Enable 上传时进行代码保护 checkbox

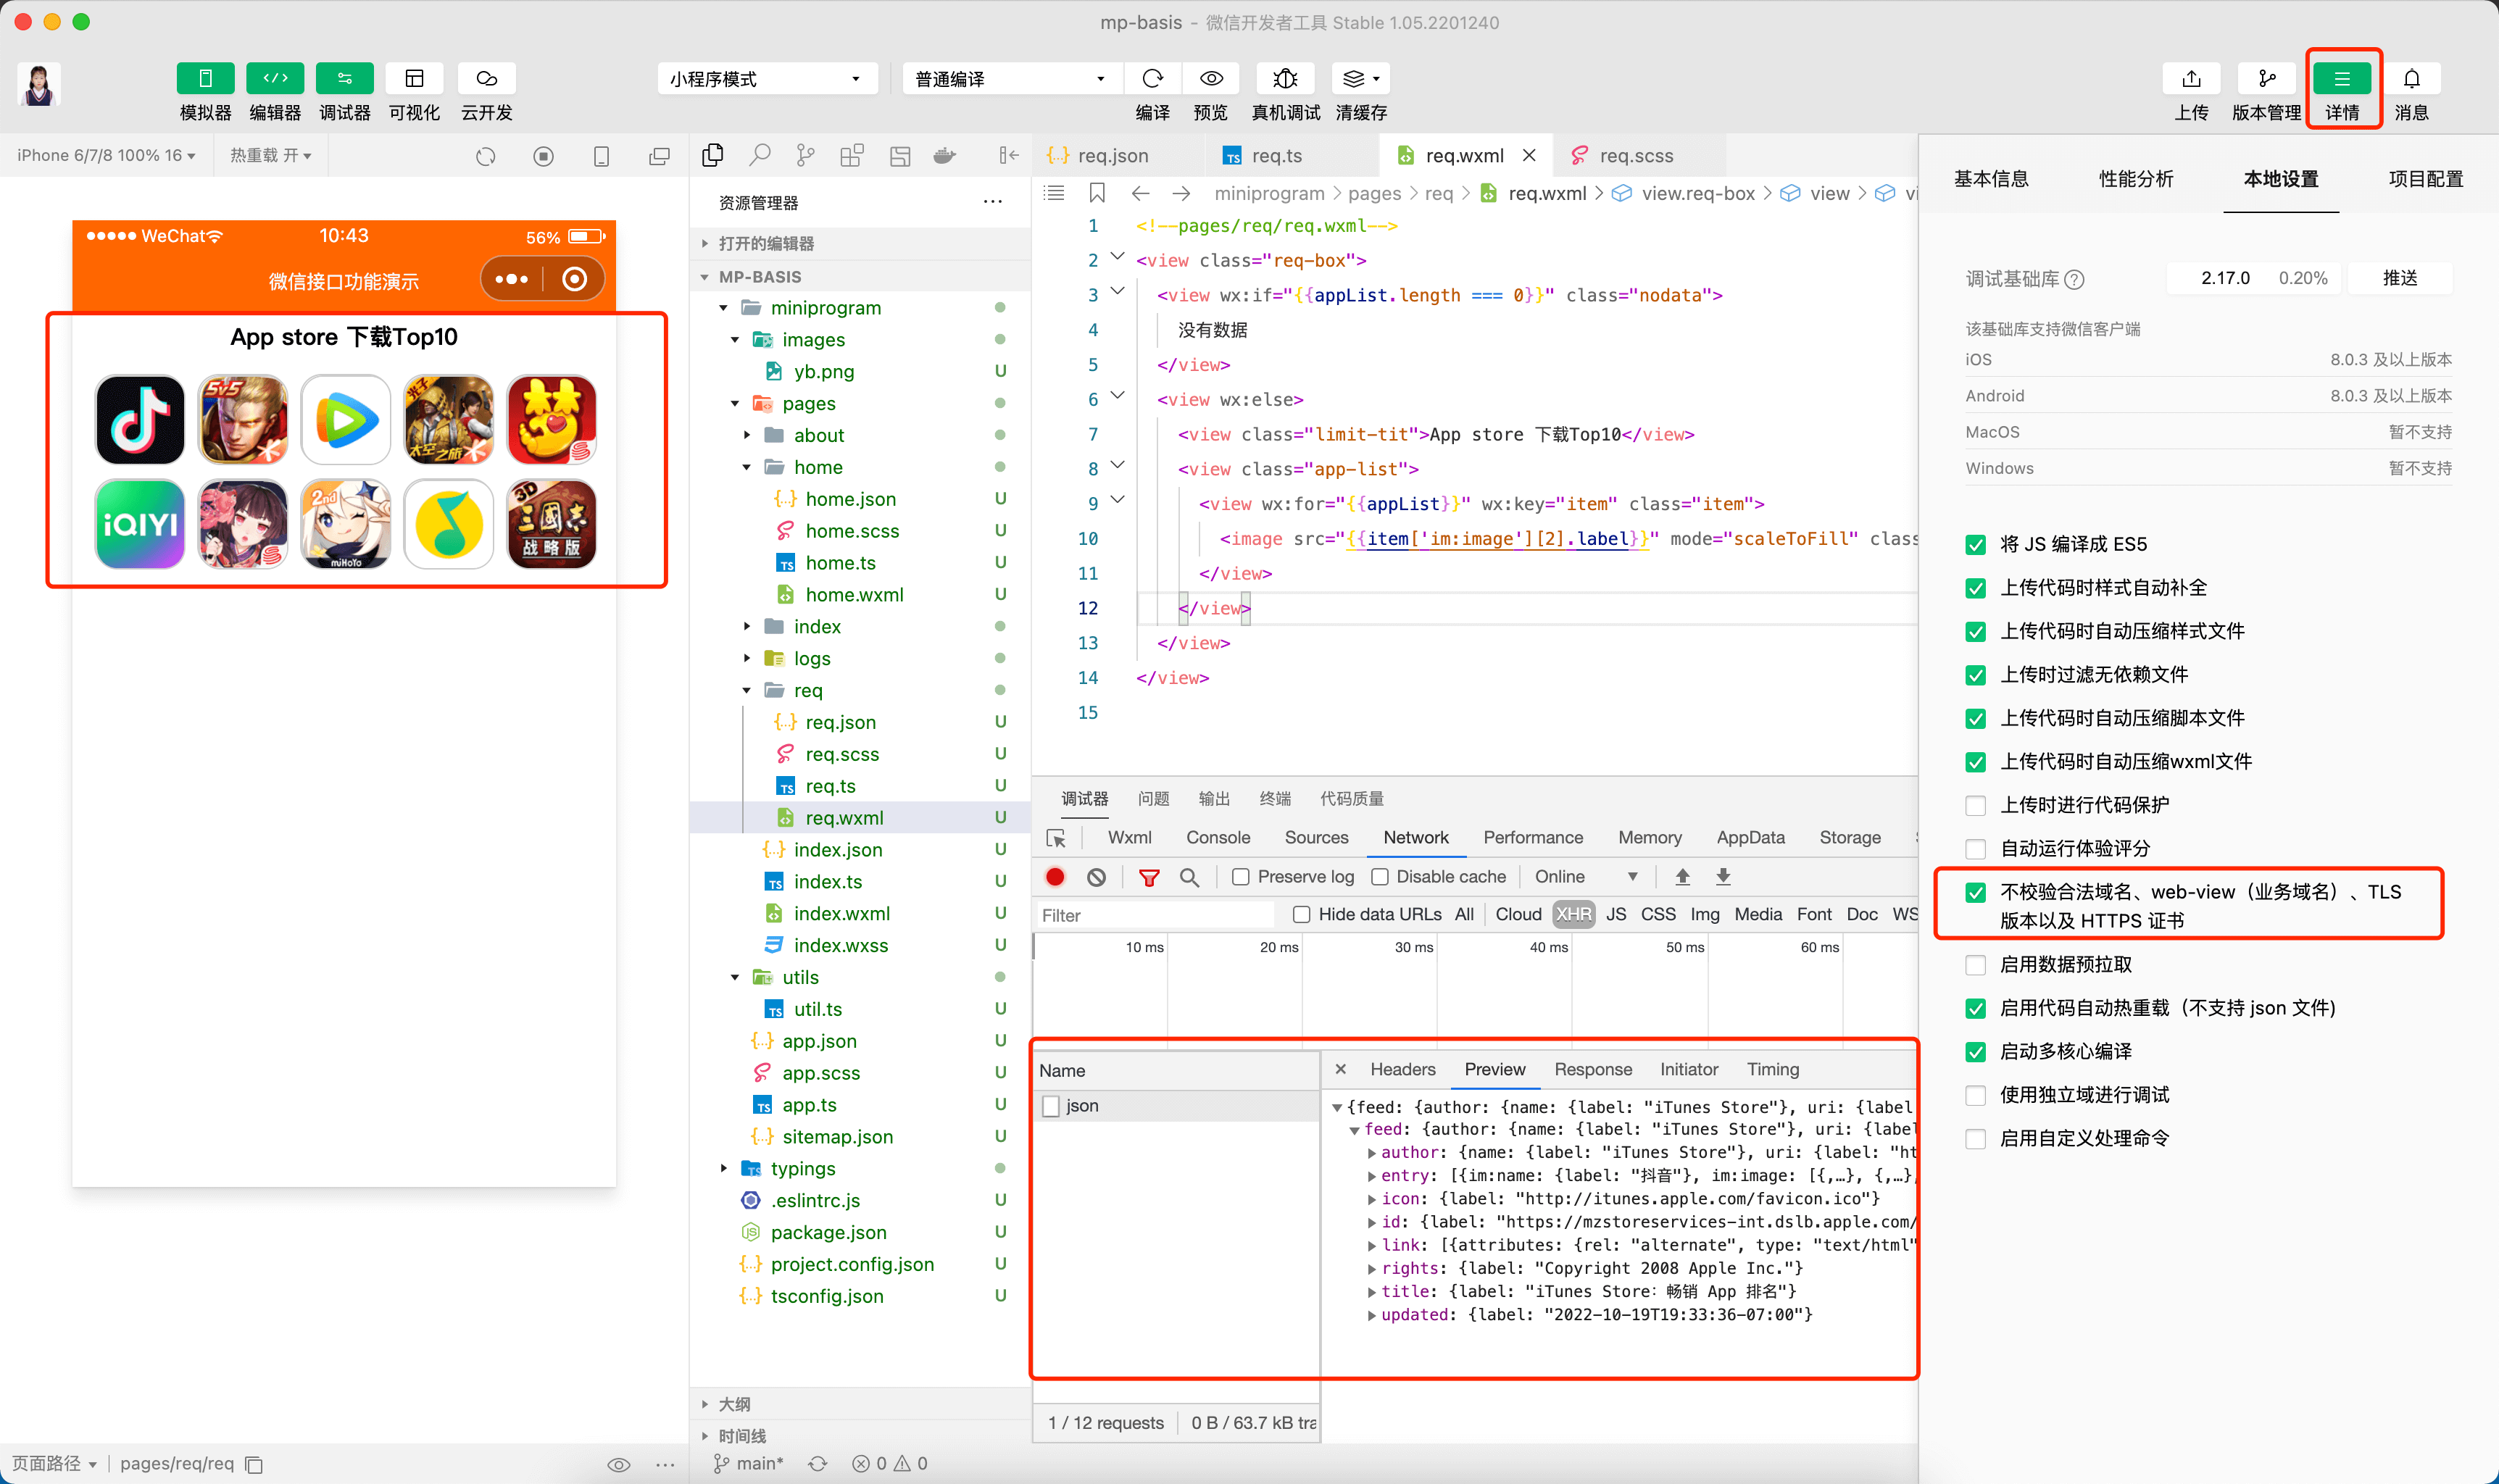point(1975,806)
